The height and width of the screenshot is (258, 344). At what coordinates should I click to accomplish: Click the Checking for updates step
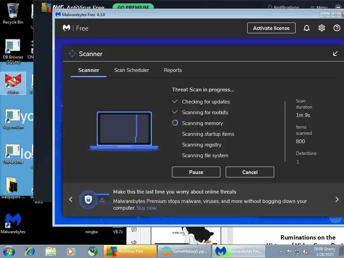click(206, 102)
